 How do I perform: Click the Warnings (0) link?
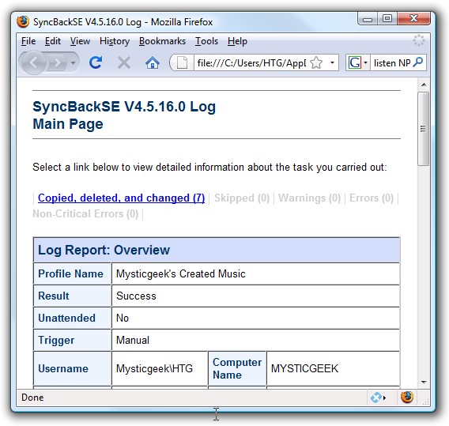[309, 198]
